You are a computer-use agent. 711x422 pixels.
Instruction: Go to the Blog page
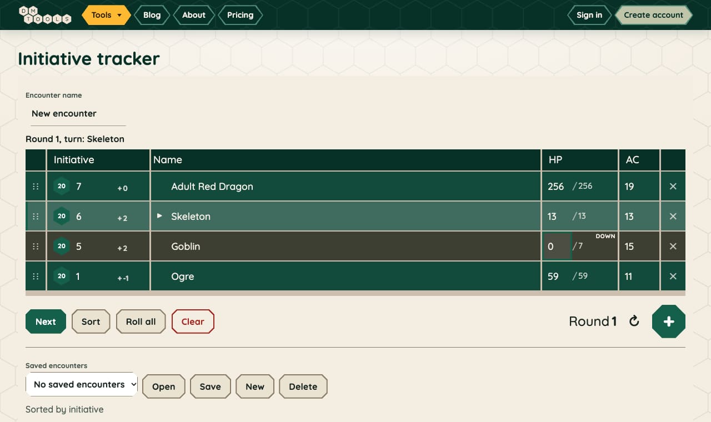152,15
